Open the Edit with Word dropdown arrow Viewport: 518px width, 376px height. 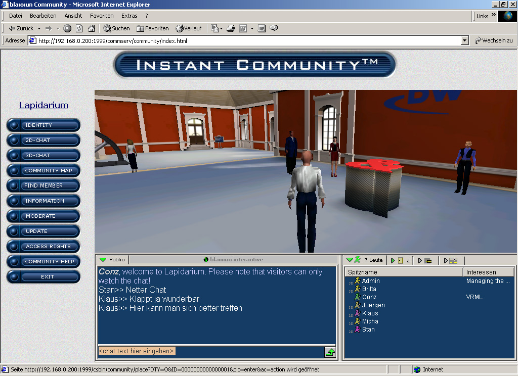click(252, 28)
